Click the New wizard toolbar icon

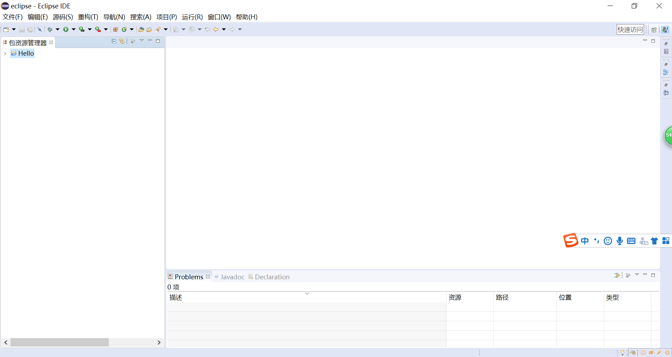[x=6, y=29]
